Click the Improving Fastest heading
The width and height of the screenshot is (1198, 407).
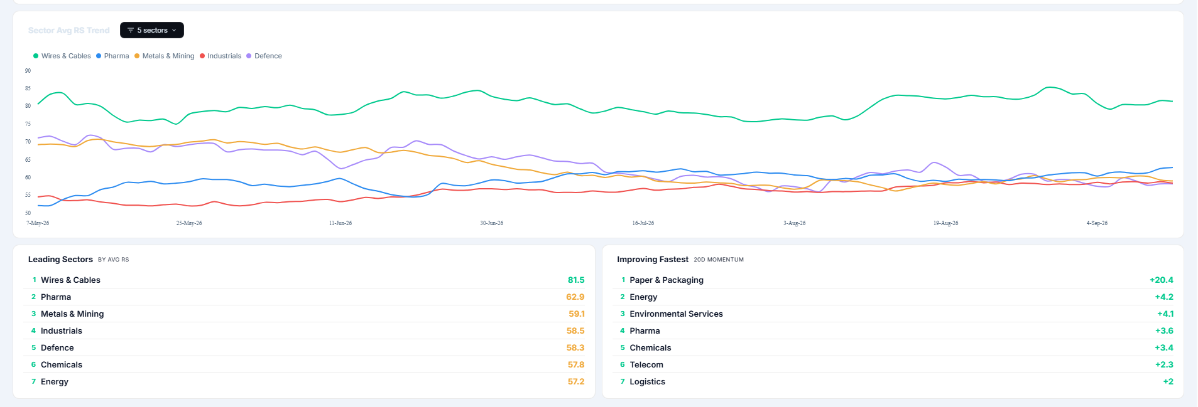click(x=653, y=259)
